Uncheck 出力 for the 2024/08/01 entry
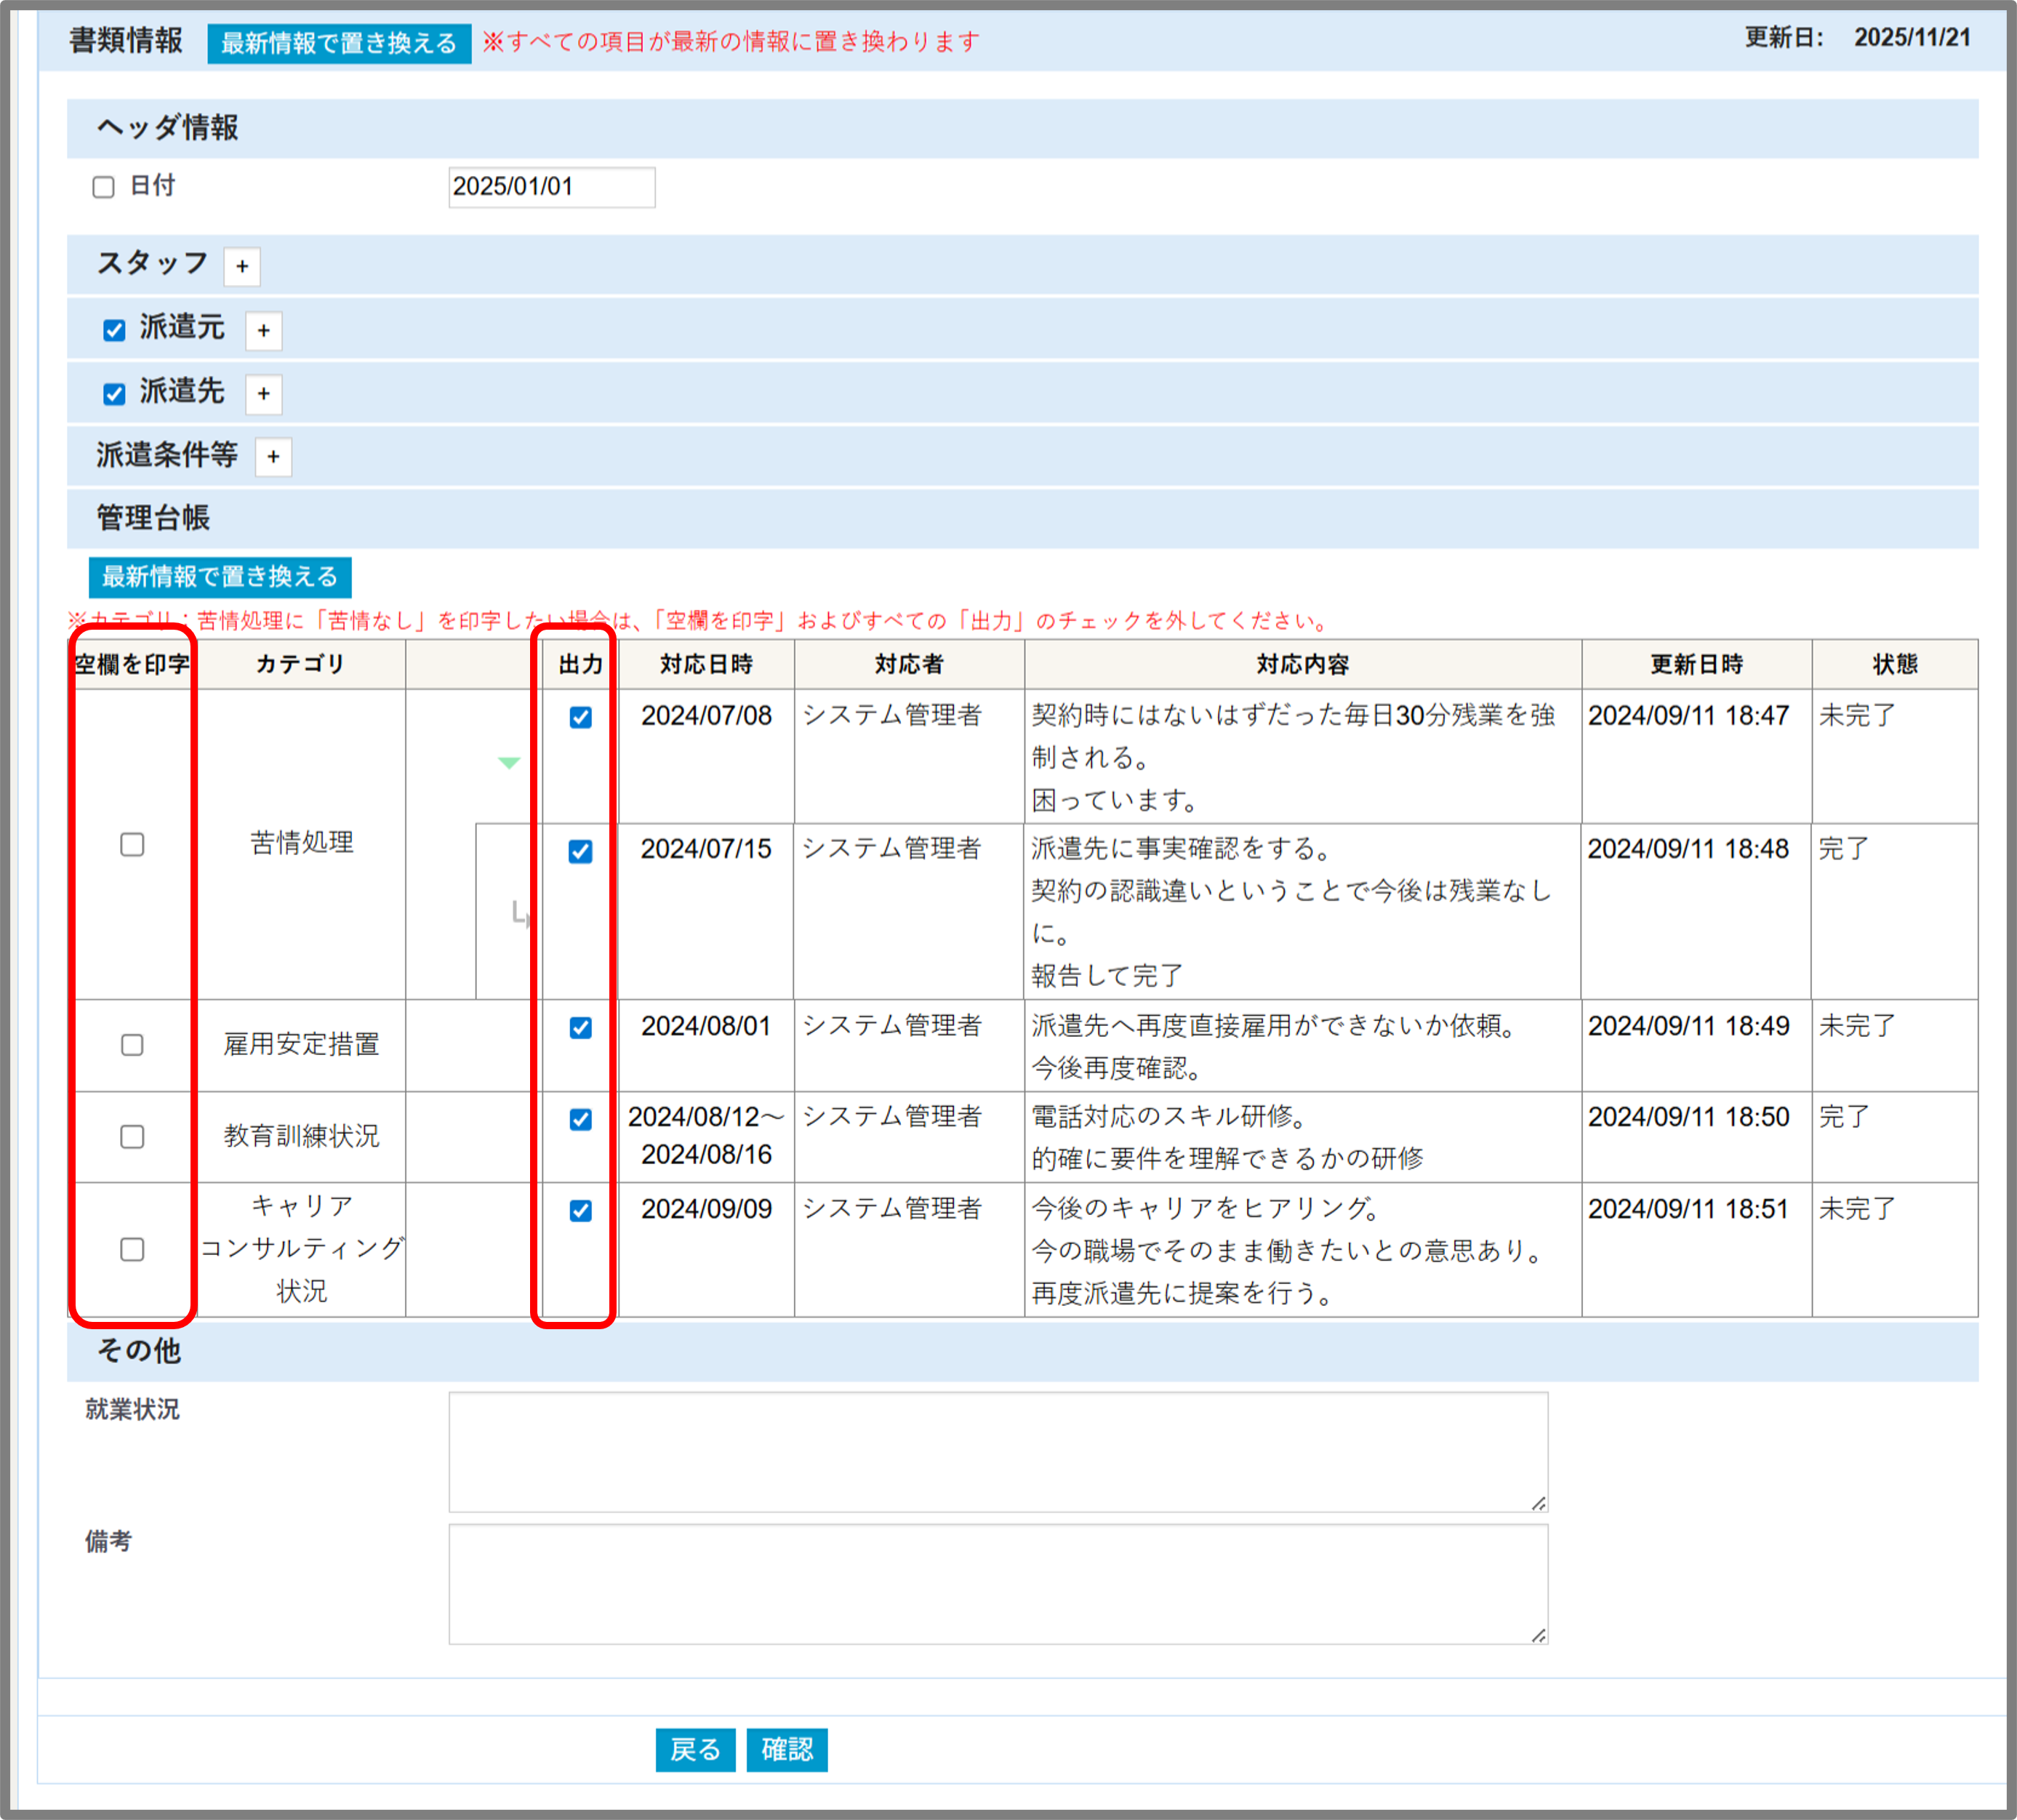This screenshot has height=1820, width=2017. click(x=580, y=1028)
